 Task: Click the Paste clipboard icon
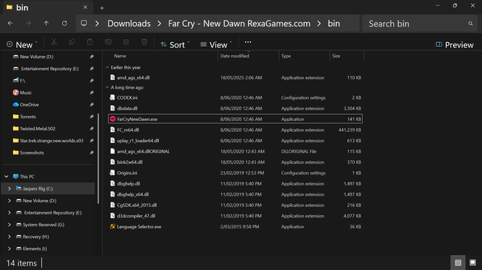point(90,42)
